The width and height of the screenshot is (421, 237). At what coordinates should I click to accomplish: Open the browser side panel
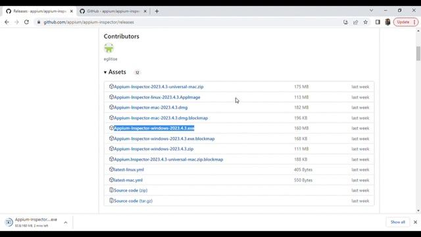point(378,22)
